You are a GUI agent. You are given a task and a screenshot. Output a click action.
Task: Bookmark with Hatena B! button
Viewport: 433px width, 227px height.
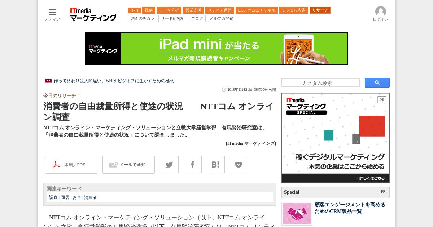click(215, 165)
